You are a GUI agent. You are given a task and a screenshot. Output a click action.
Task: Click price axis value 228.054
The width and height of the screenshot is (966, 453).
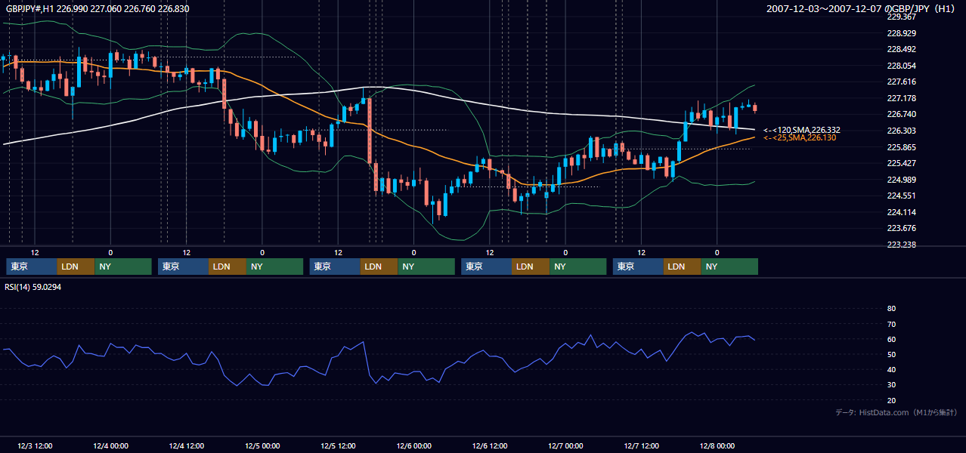click(901, 66)
